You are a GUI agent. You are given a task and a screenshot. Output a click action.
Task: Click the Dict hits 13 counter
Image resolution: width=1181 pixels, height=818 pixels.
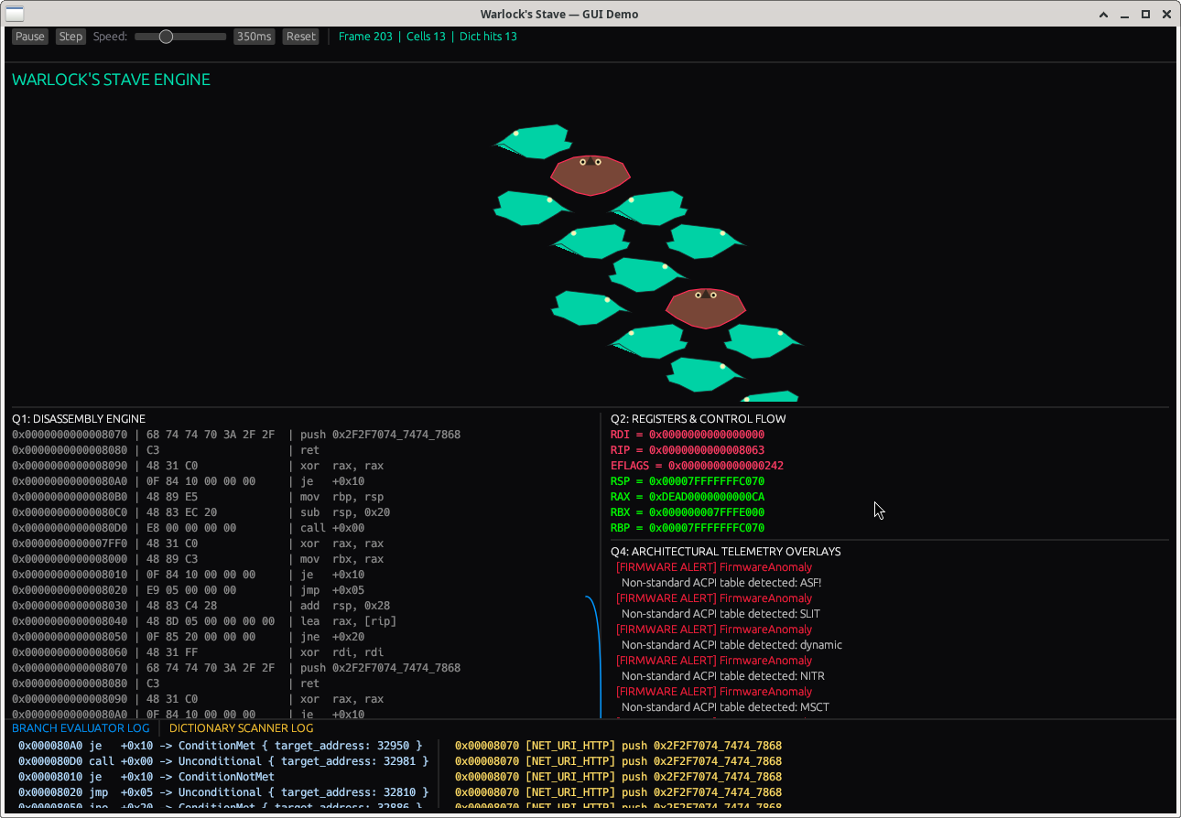tap(488, 37)
